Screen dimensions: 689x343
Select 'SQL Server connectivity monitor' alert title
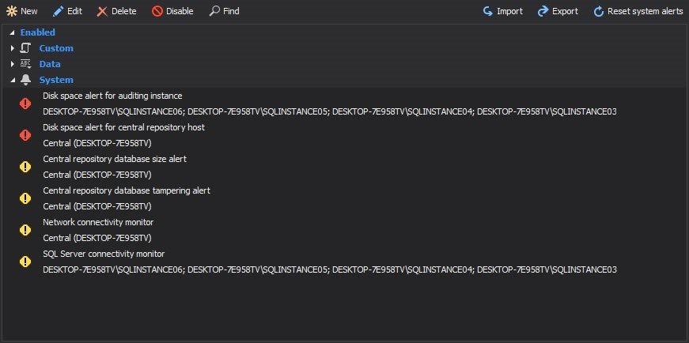[104, 254]
